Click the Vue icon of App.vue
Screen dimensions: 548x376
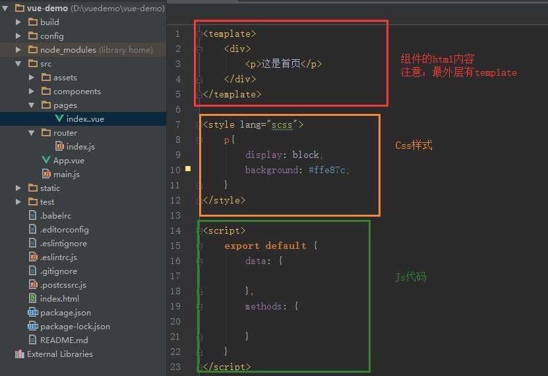click(x=46, y=160)
